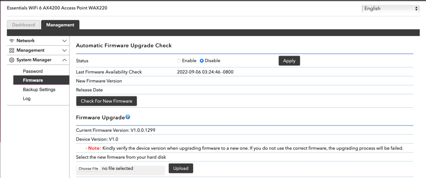Collapse the System Manager section chevron
426x178 pixels.
click(65, 60)
